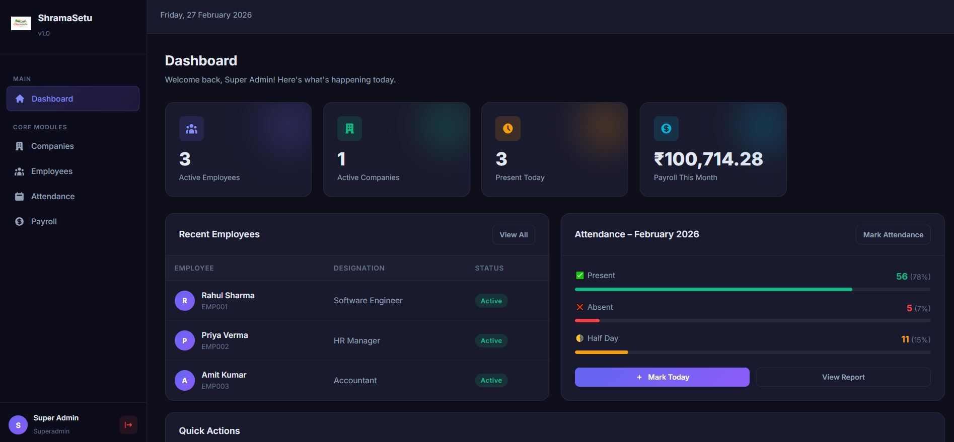
Task: Open the Companies module
Action: (52, 146)
